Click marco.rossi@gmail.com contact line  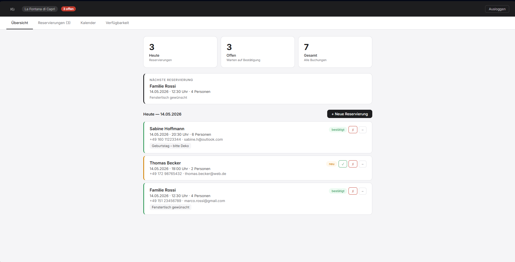[187, 201]
